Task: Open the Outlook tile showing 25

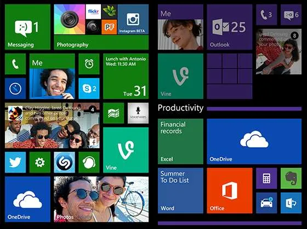Action: click(x=230, y=27)
